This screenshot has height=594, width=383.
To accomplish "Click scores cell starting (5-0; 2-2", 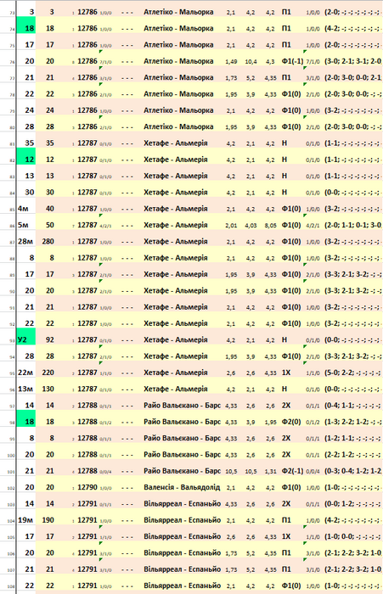I will pyautogui.click(x=352, y=373).
